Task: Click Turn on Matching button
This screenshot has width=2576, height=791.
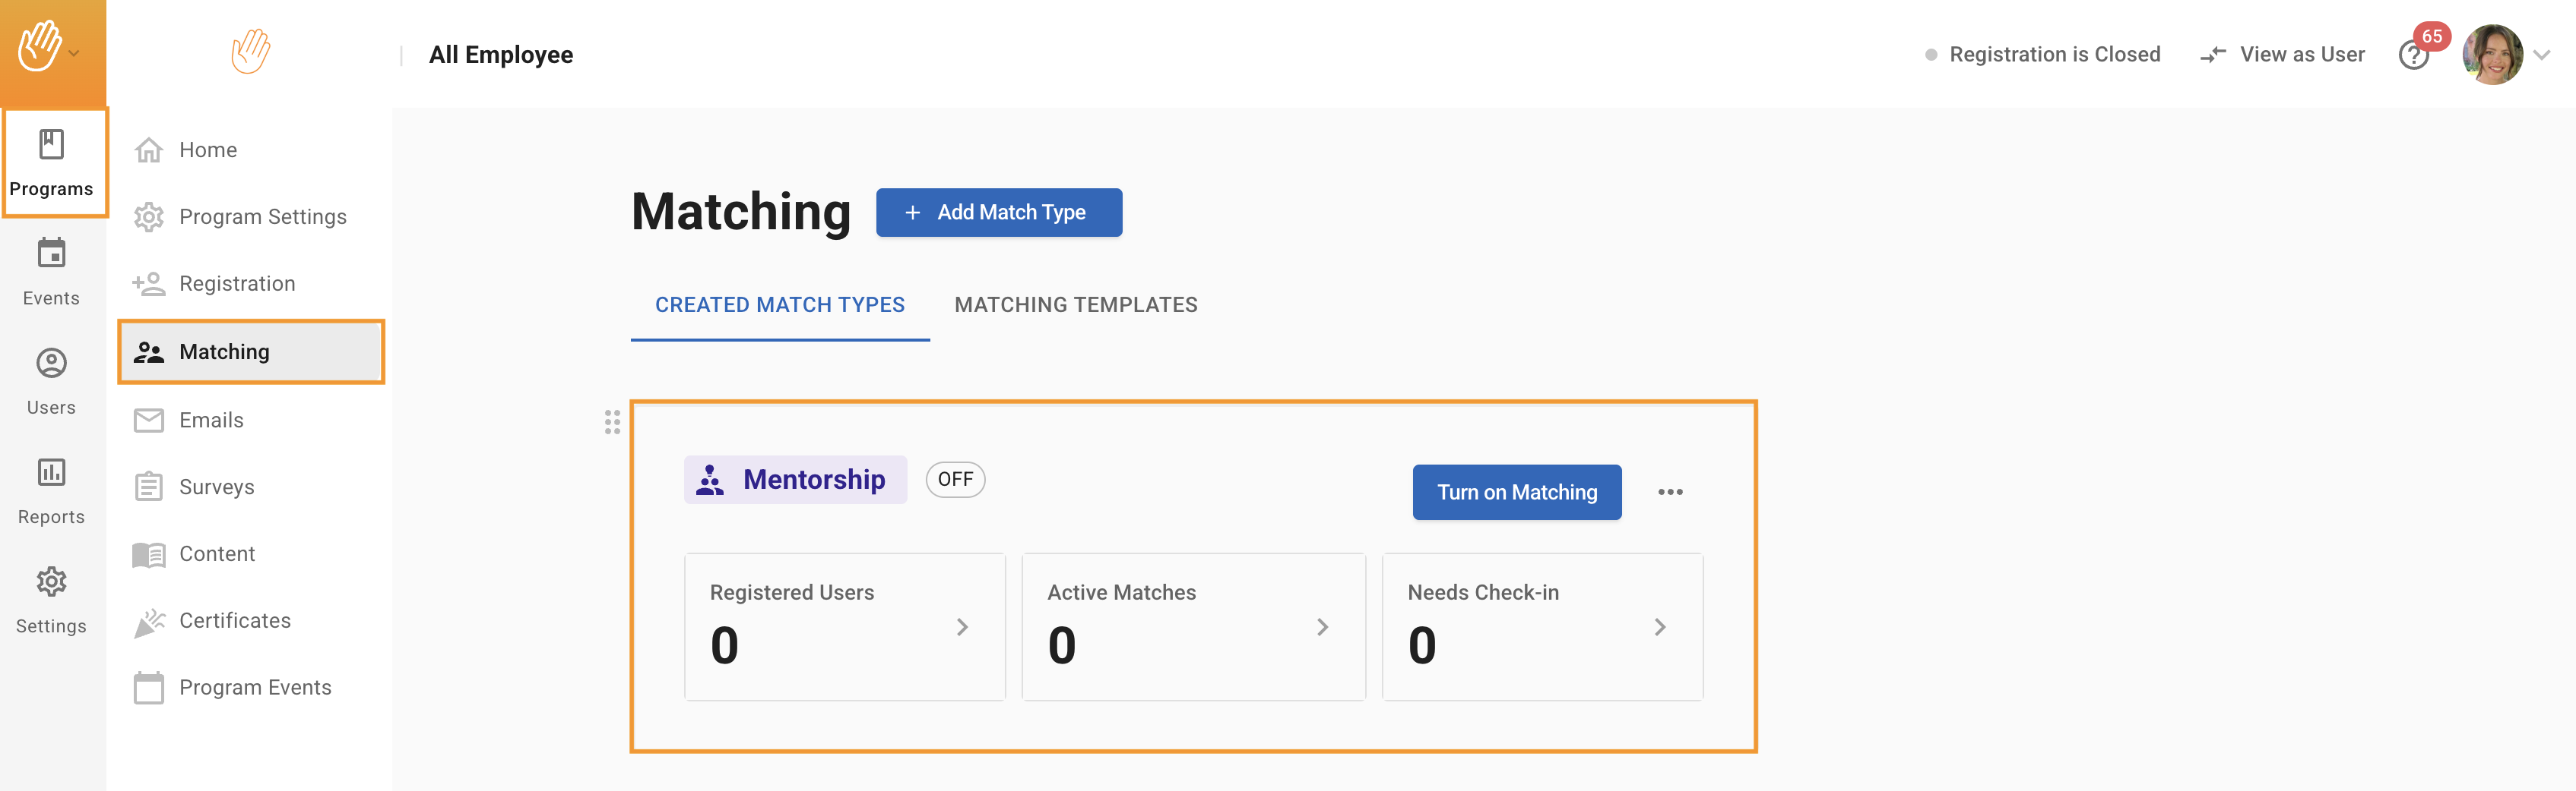Action: pos(1516,493)
